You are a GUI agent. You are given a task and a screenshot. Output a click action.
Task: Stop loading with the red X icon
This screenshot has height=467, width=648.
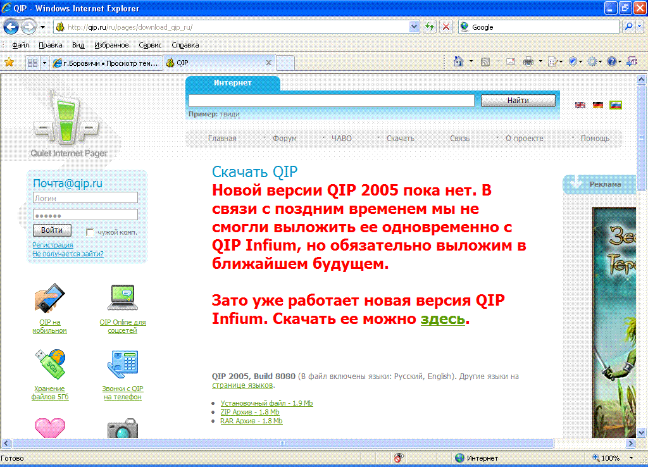point(446,27)
